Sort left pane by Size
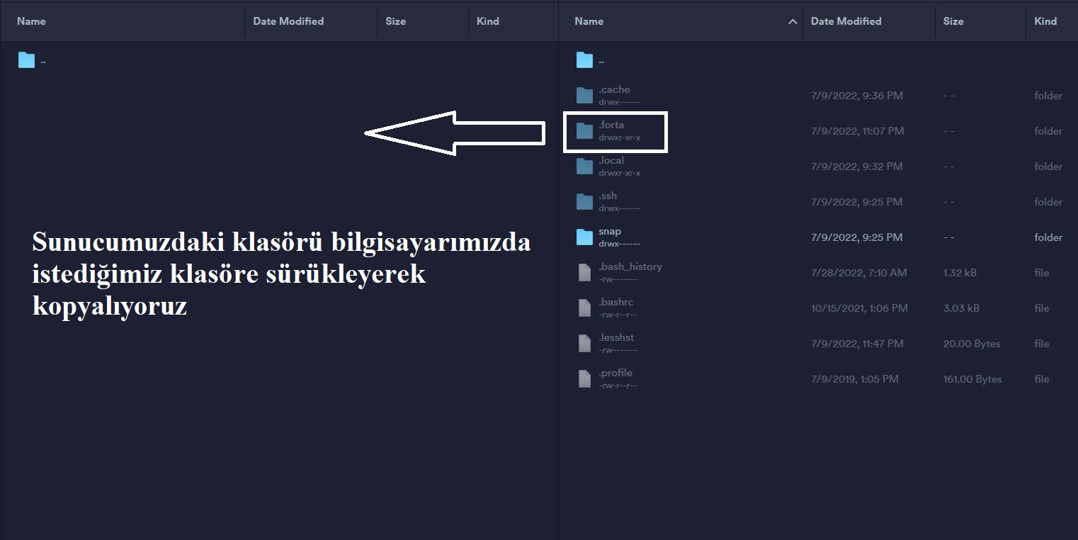This screenshot has width=1078, height=540. [395, 21]
